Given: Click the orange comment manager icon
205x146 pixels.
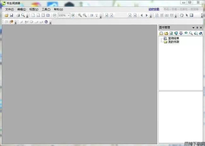Looking at the screenshot, I should click(x=11, y=22).
